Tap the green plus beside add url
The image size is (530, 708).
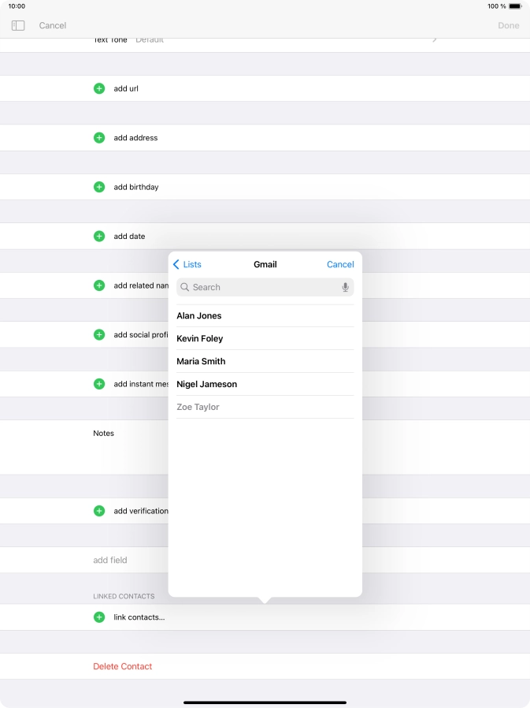(x=99, y=88)
